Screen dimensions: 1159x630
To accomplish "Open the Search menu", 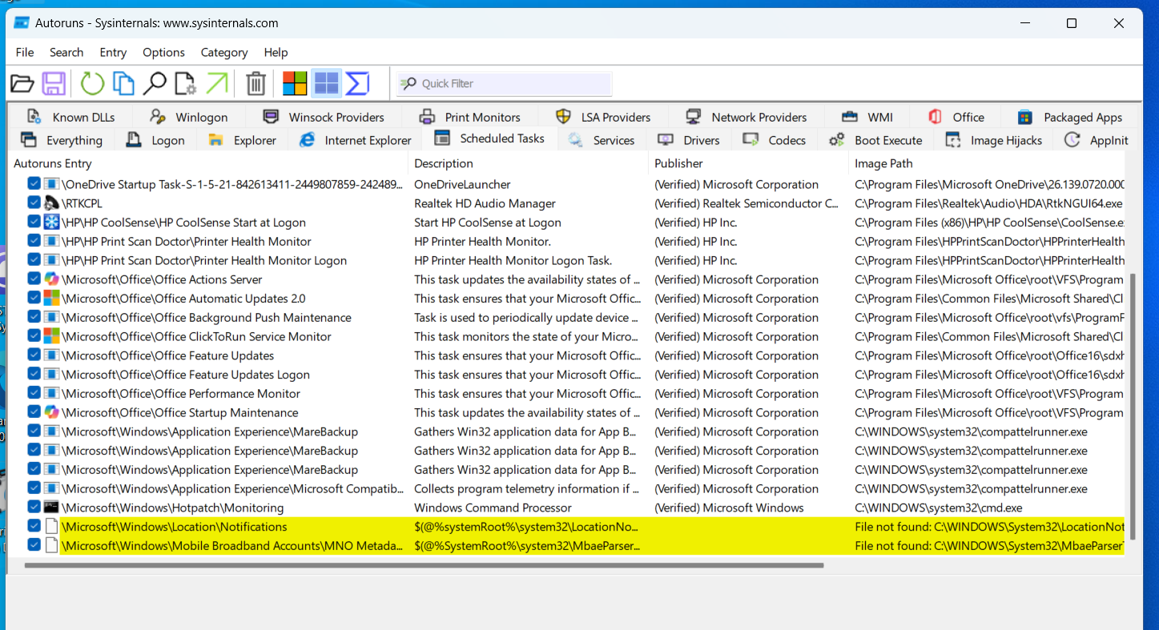I will pyautogui.click(x=66, y=52).
